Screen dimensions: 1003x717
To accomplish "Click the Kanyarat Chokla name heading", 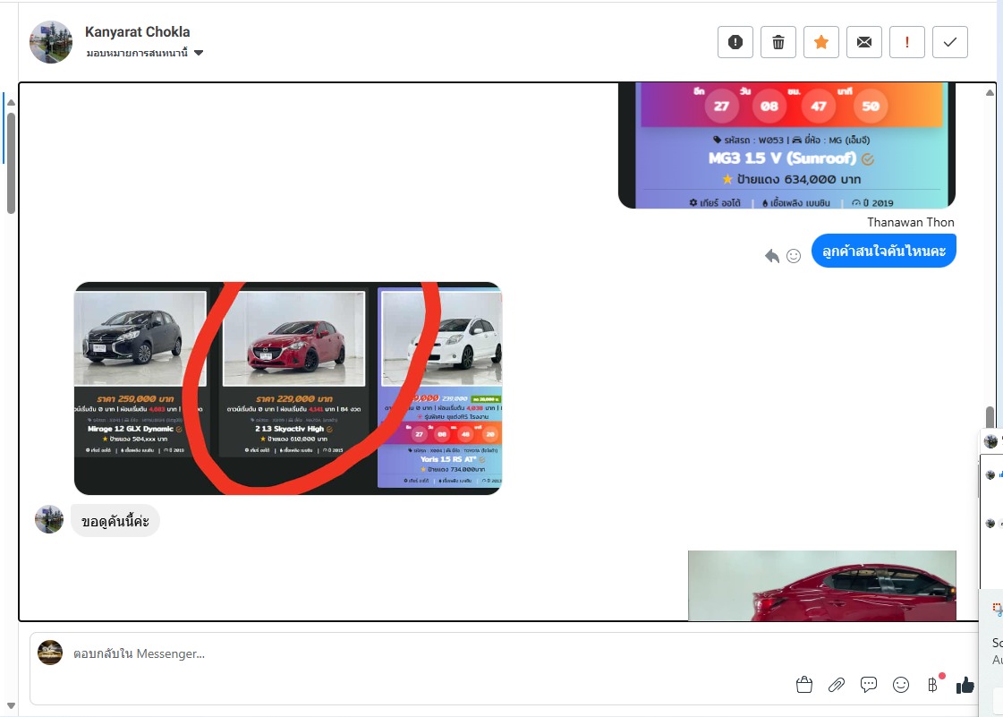I will pyautogui.click(x=138, y=32).
